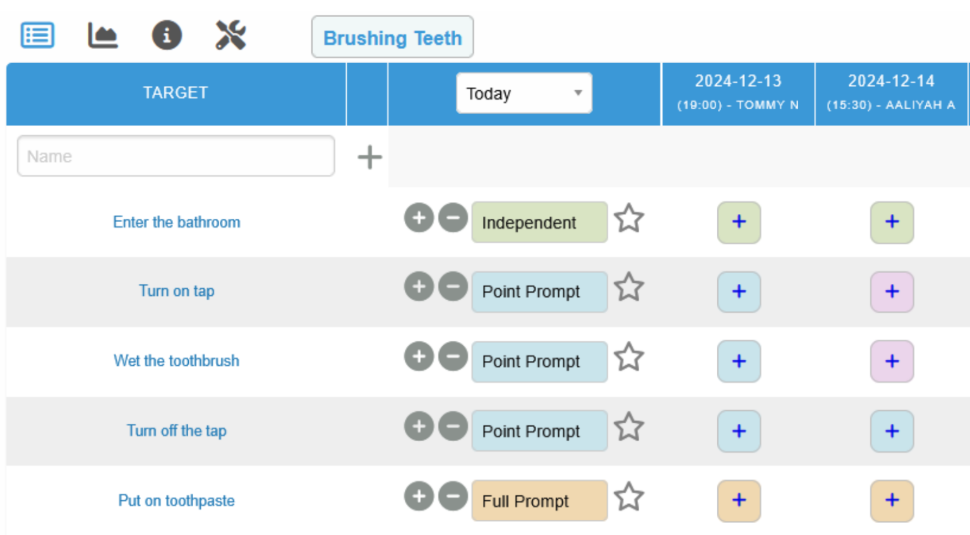Screen dimensions: 970x535
Task: Toggle the star for Enter the bathroom
Action: click(629, 218)
